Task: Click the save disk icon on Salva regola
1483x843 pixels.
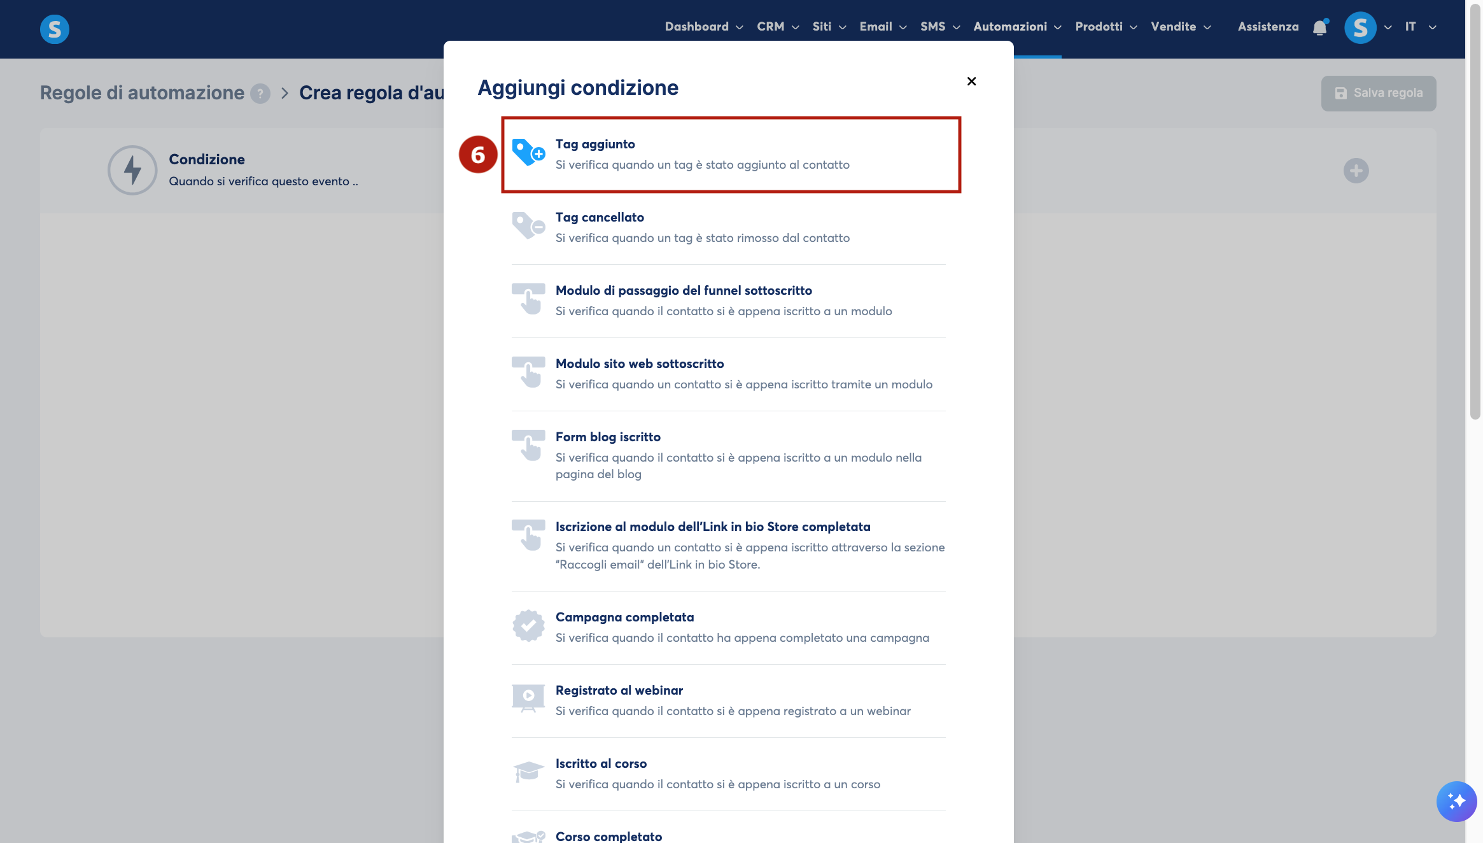Action: [1340, 93]
